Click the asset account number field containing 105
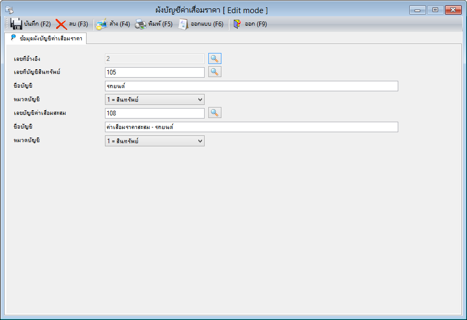The height and width of the screenshot is (320, 467). coord(155,72)
